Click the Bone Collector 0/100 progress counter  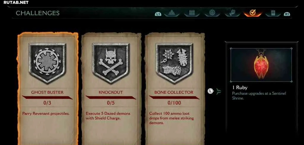(x=174, y=103)
